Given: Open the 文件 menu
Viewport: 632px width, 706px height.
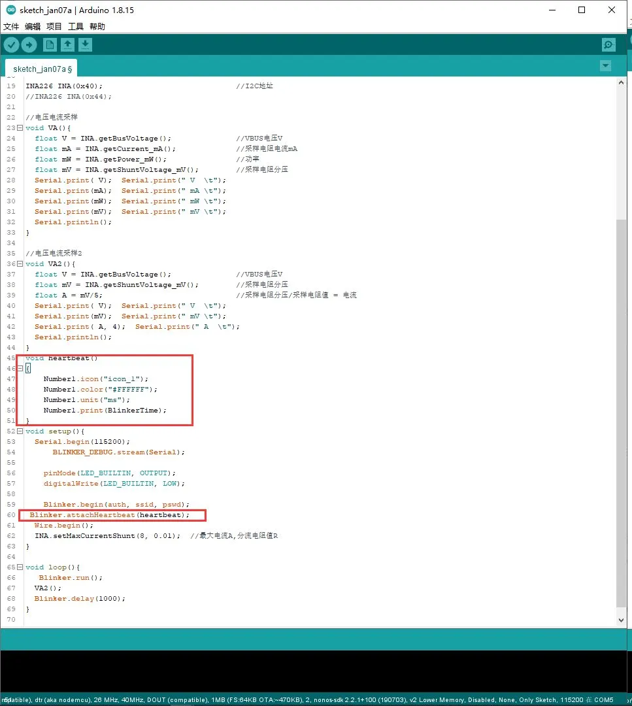Looking at the screenshot, I should coord(11,27).
